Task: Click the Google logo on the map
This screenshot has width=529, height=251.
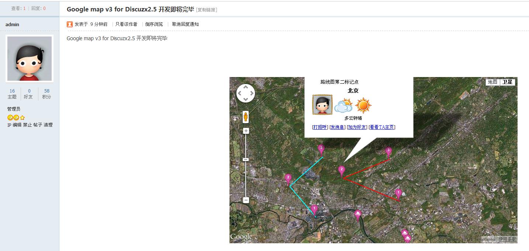Action: pos(241,237)
